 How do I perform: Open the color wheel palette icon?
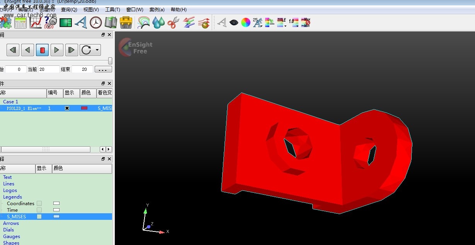[x=246, y=23]
